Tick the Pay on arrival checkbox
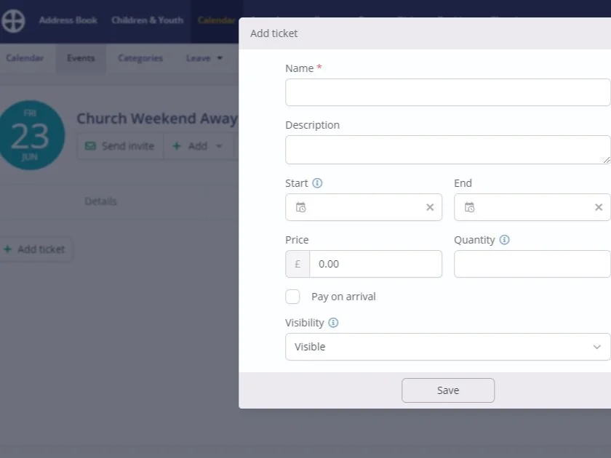This screenshot has height=458, width=611. point(292,297)
